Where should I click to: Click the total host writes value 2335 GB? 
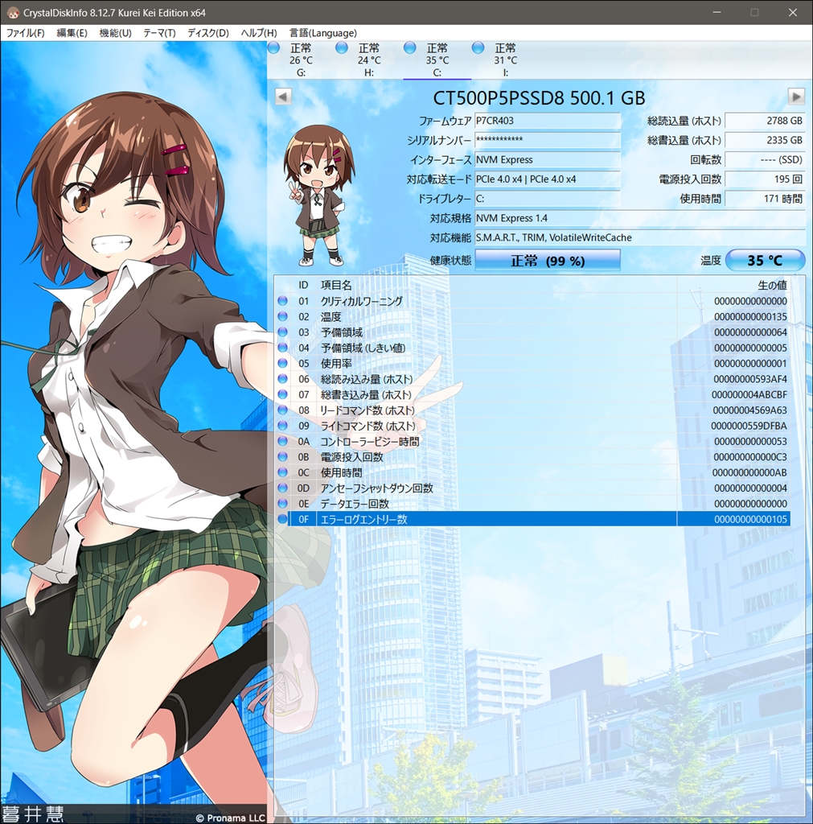tap(765, 140)
